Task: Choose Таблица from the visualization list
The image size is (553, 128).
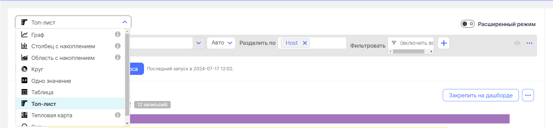Action: (42, 92)
